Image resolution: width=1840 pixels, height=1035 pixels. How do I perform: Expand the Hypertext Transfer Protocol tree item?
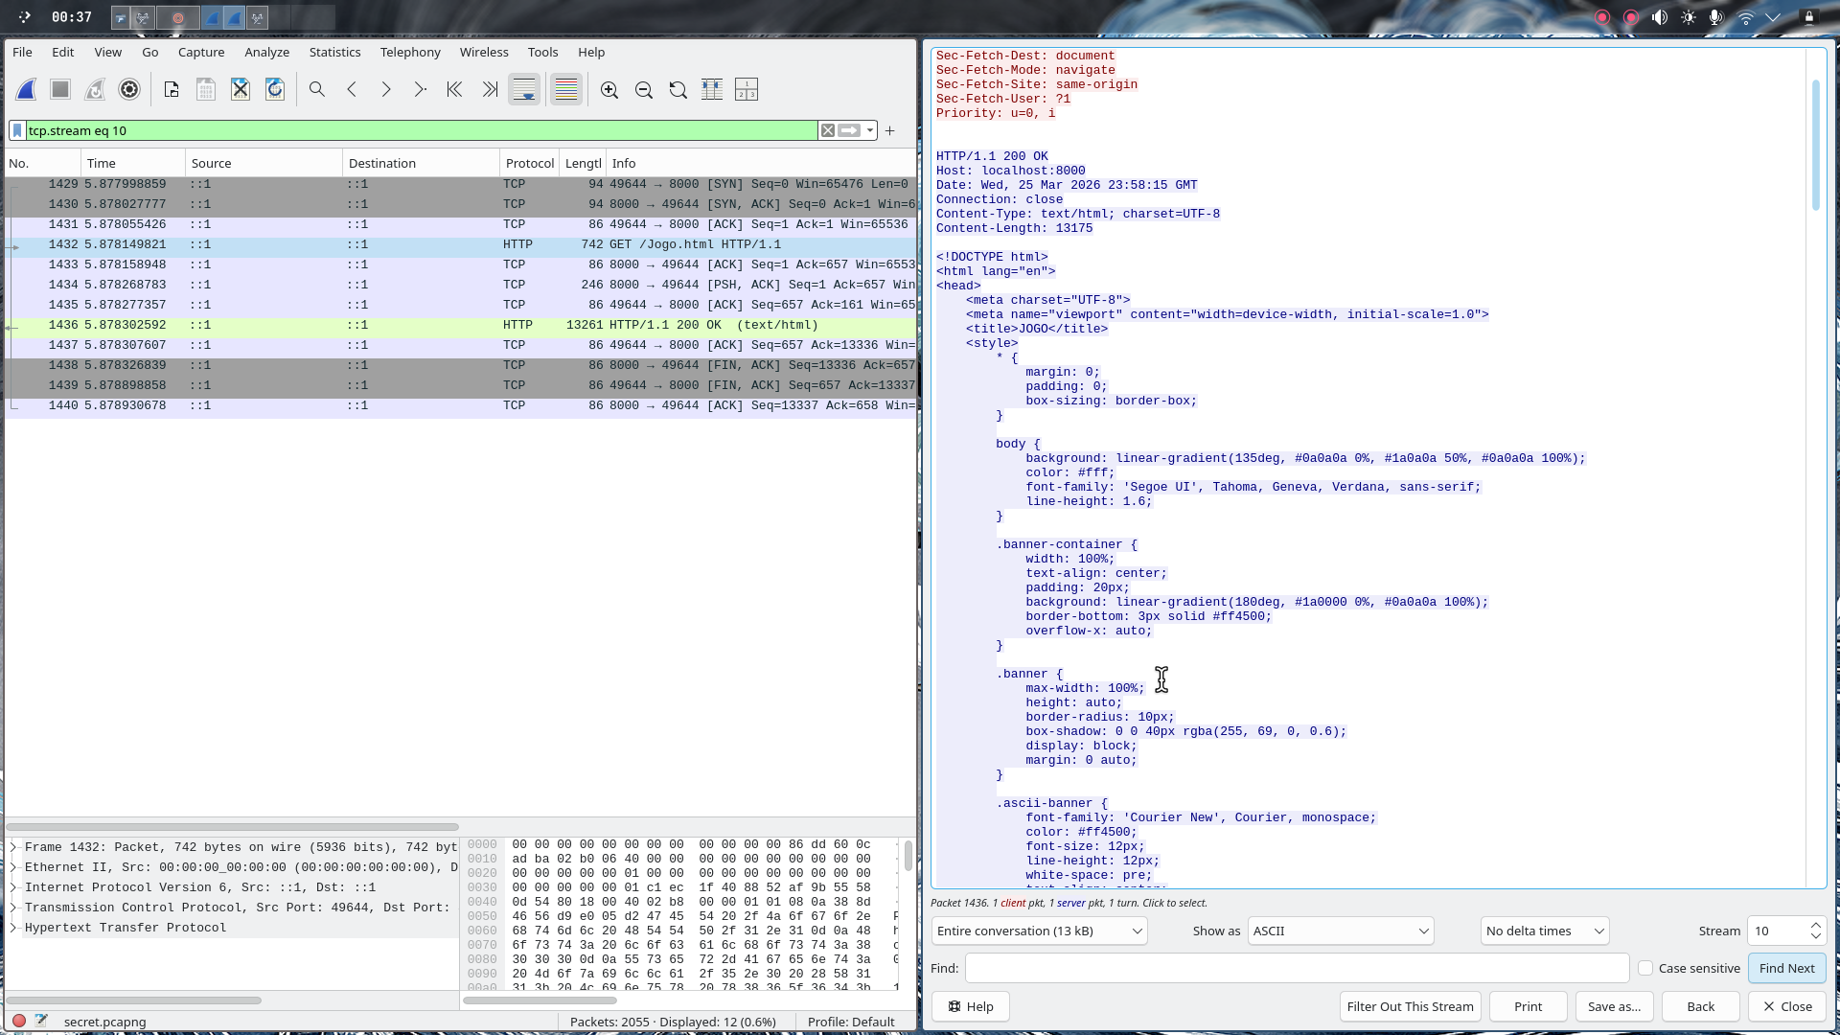[x=12, y=928]
